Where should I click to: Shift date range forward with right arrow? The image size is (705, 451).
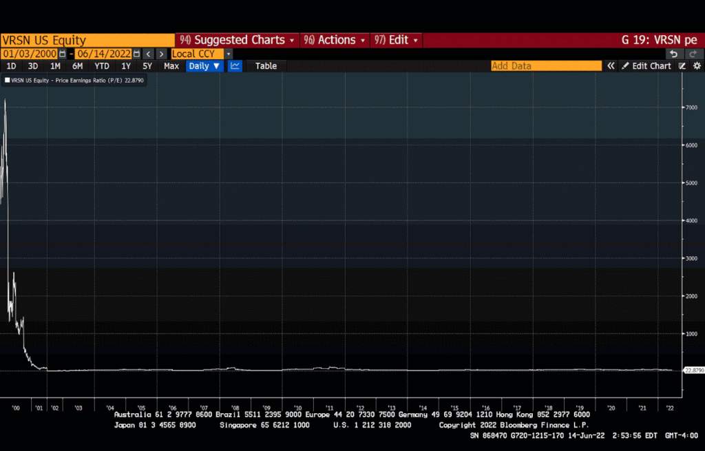(161, 54)
